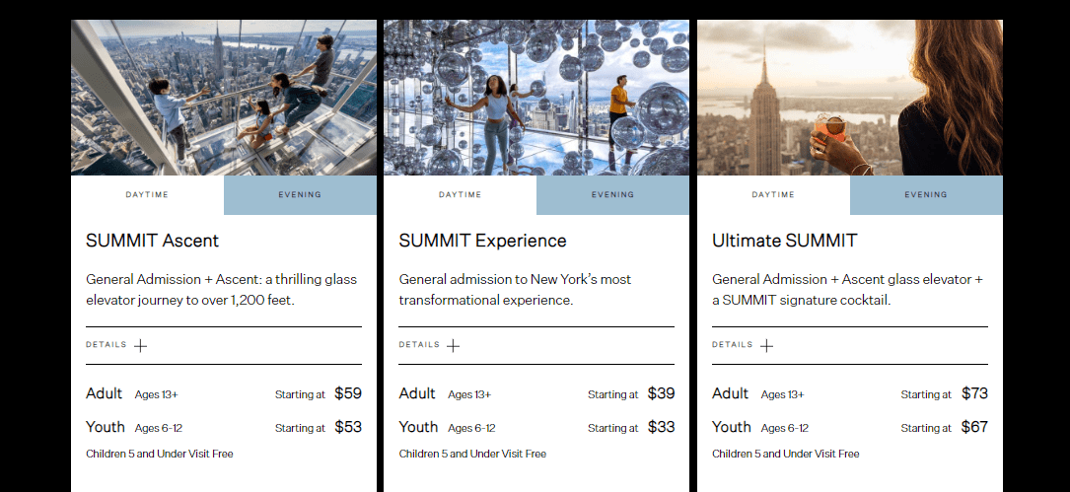Screen dimensions: 1070x492
Task: Select Evening tab on SUMMIT Ascent card
Action: (300, 195)
